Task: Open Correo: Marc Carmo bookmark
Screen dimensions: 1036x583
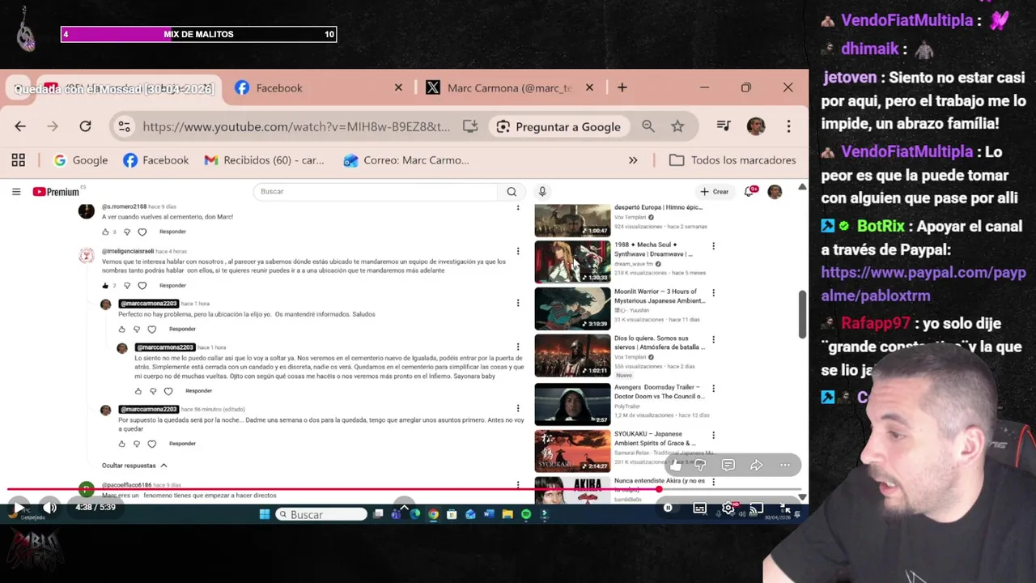Action: [x=406, y=160]
